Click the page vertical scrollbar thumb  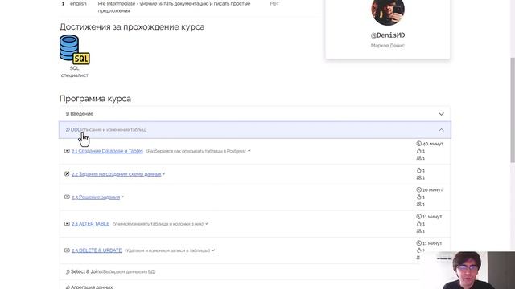[x=513, y=110]
